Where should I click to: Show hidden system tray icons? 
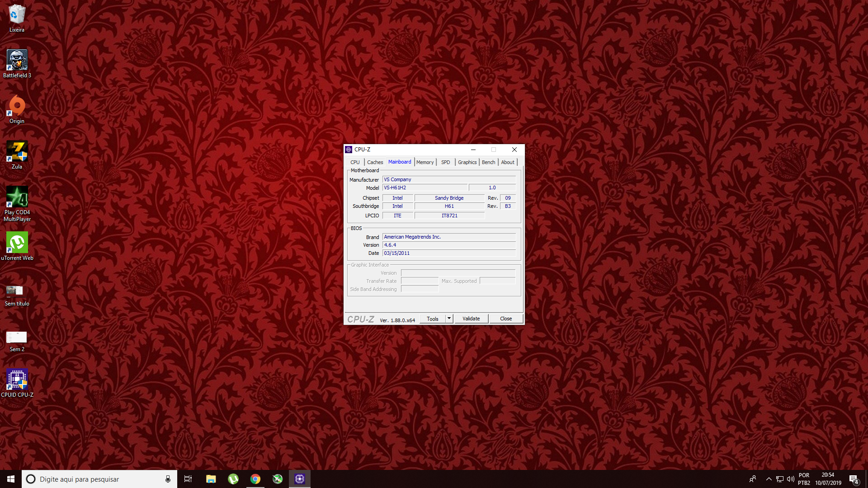coord(769,479)
